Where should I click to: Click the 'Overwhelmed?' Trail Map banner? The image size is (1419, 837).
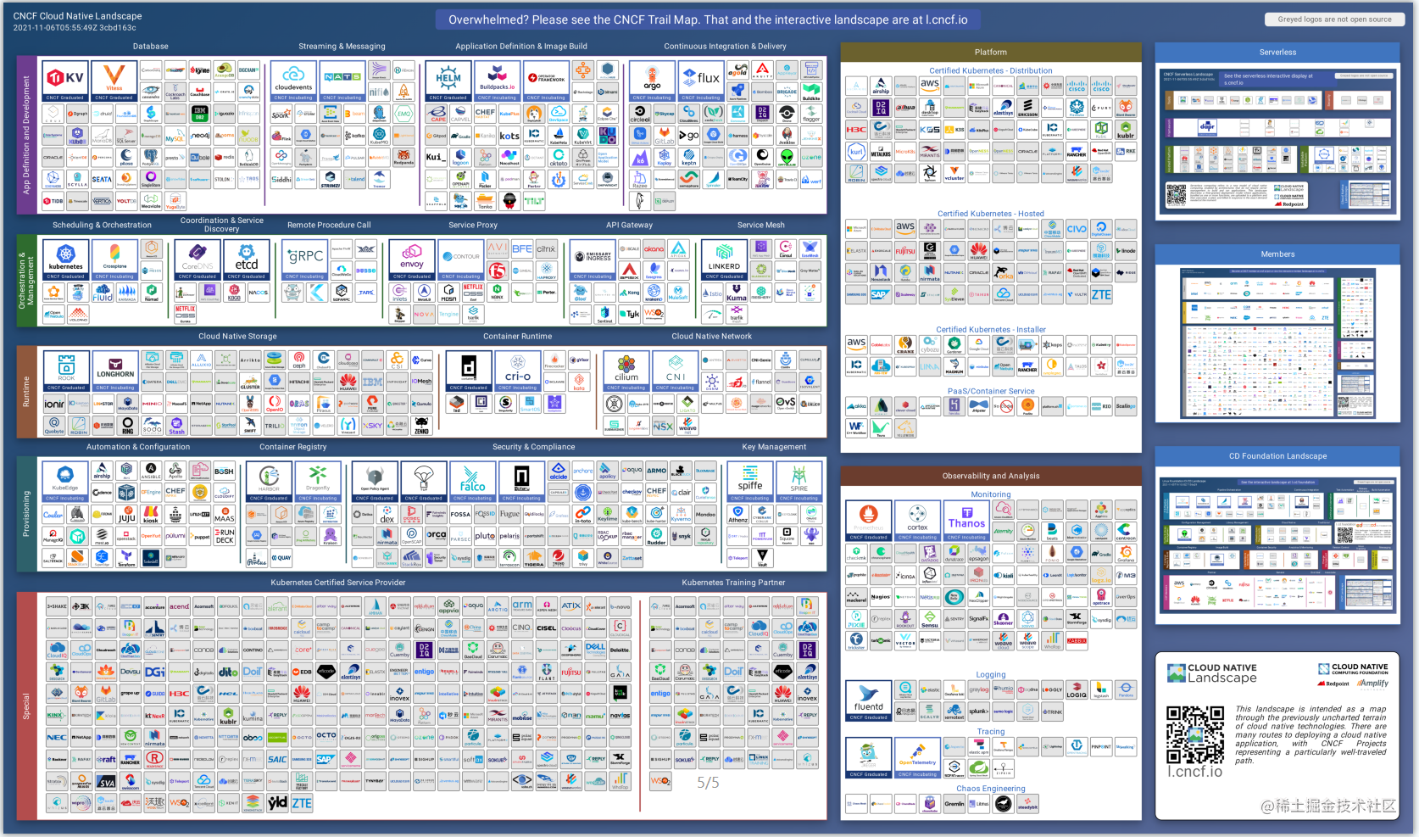[x=708, y=20]
